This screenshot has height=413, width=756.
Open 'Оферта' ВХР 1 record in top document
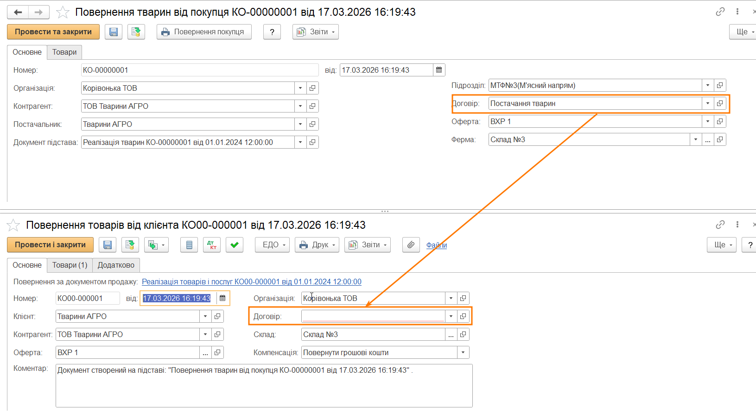tap(720, 121)
